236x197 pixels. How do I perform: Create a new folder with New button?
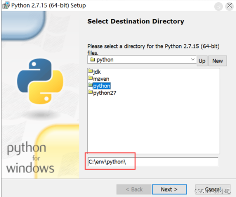point(217,61)
